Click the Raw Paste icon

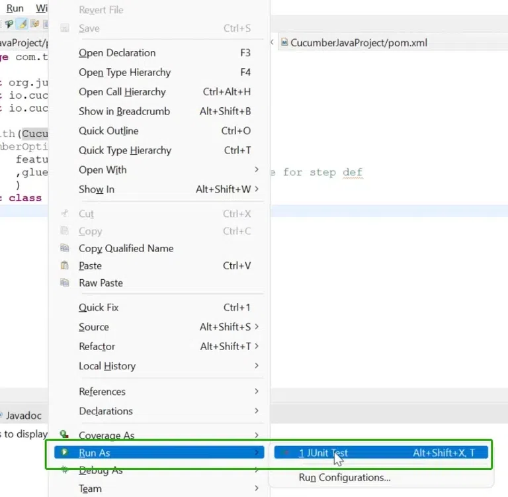pos(64,283)
